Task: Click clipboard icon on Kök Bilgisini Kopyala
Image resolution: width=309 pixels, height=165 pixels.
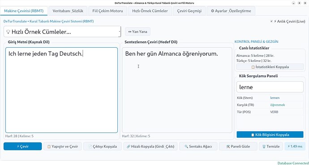Action: coord(253,135)
